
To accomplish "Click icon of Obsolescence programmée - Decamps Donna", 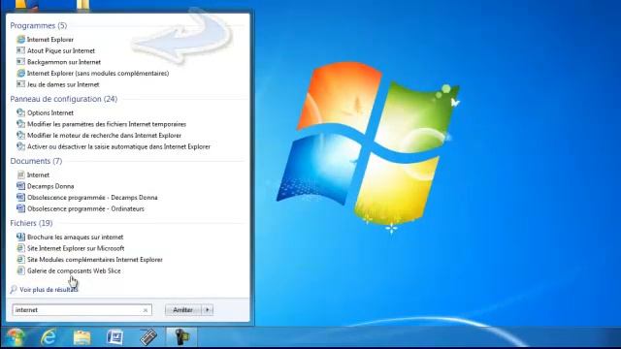I will (20, 197).
